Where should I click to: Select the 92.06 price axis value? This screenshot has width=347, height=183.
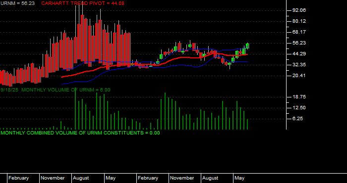299,10
